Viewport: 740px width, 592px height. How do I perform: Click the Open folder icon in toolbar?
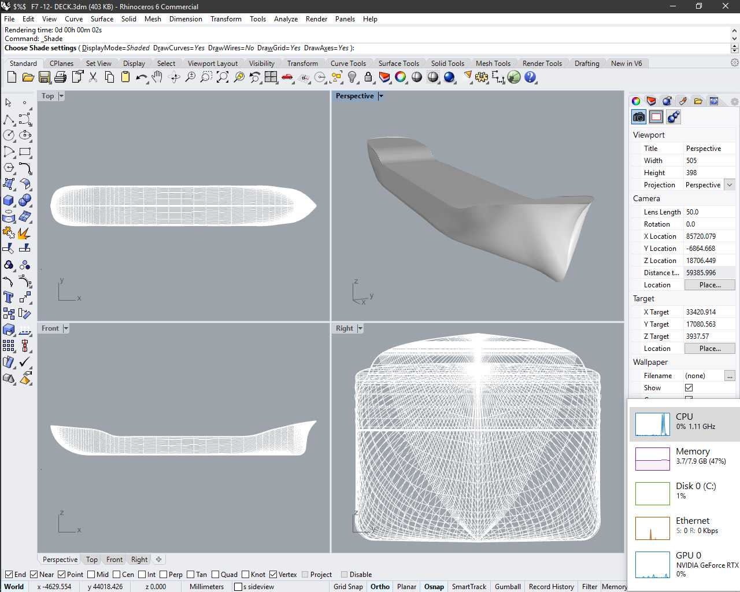coord(28,77)
